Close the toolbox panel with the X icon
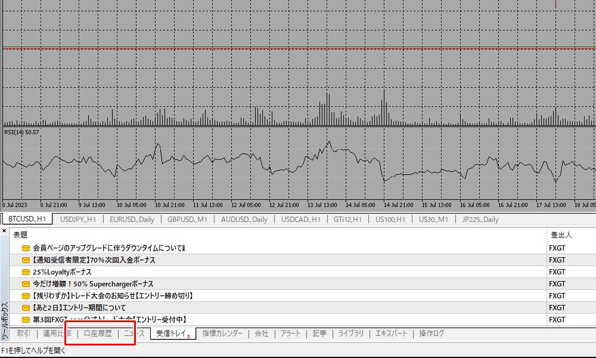The width and height of the screenshot is (596, 358). 4,230
